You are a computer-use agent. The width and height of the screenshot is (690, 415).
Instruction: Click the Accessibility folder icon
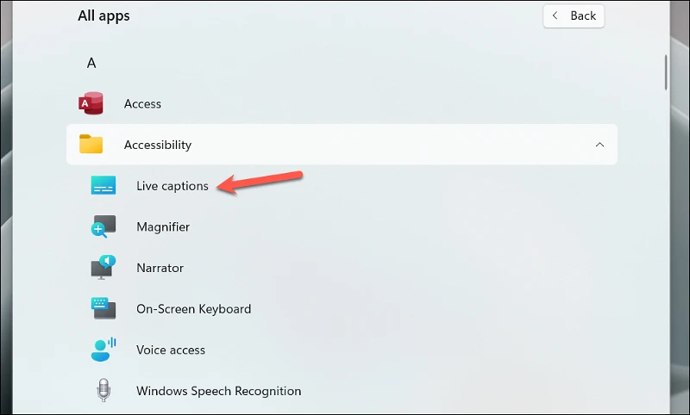(91, 144)
